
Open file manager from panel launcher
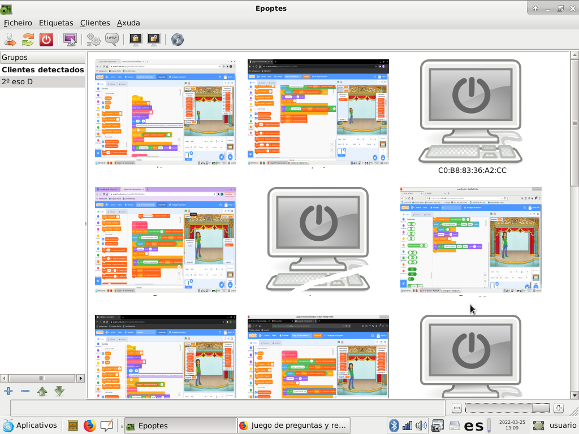coord(73,426)
